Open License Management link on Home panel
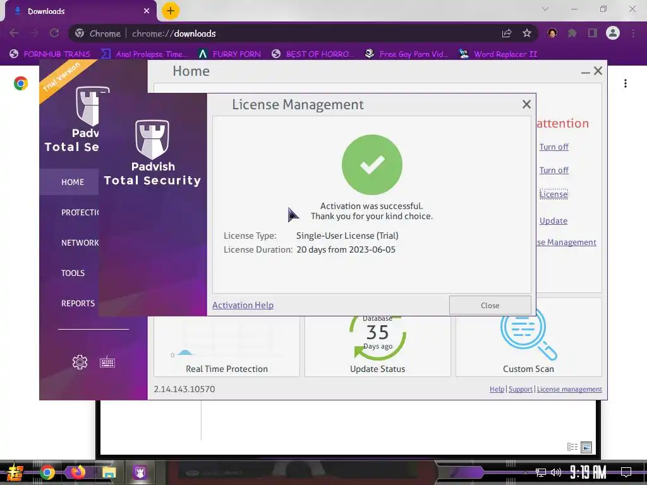Screen dimensions: 647x485 tap(567, 242)
